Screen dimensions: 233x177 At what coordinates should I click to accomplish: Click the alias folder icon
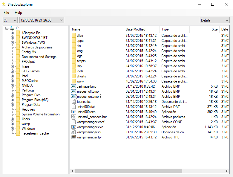point(74,35)
